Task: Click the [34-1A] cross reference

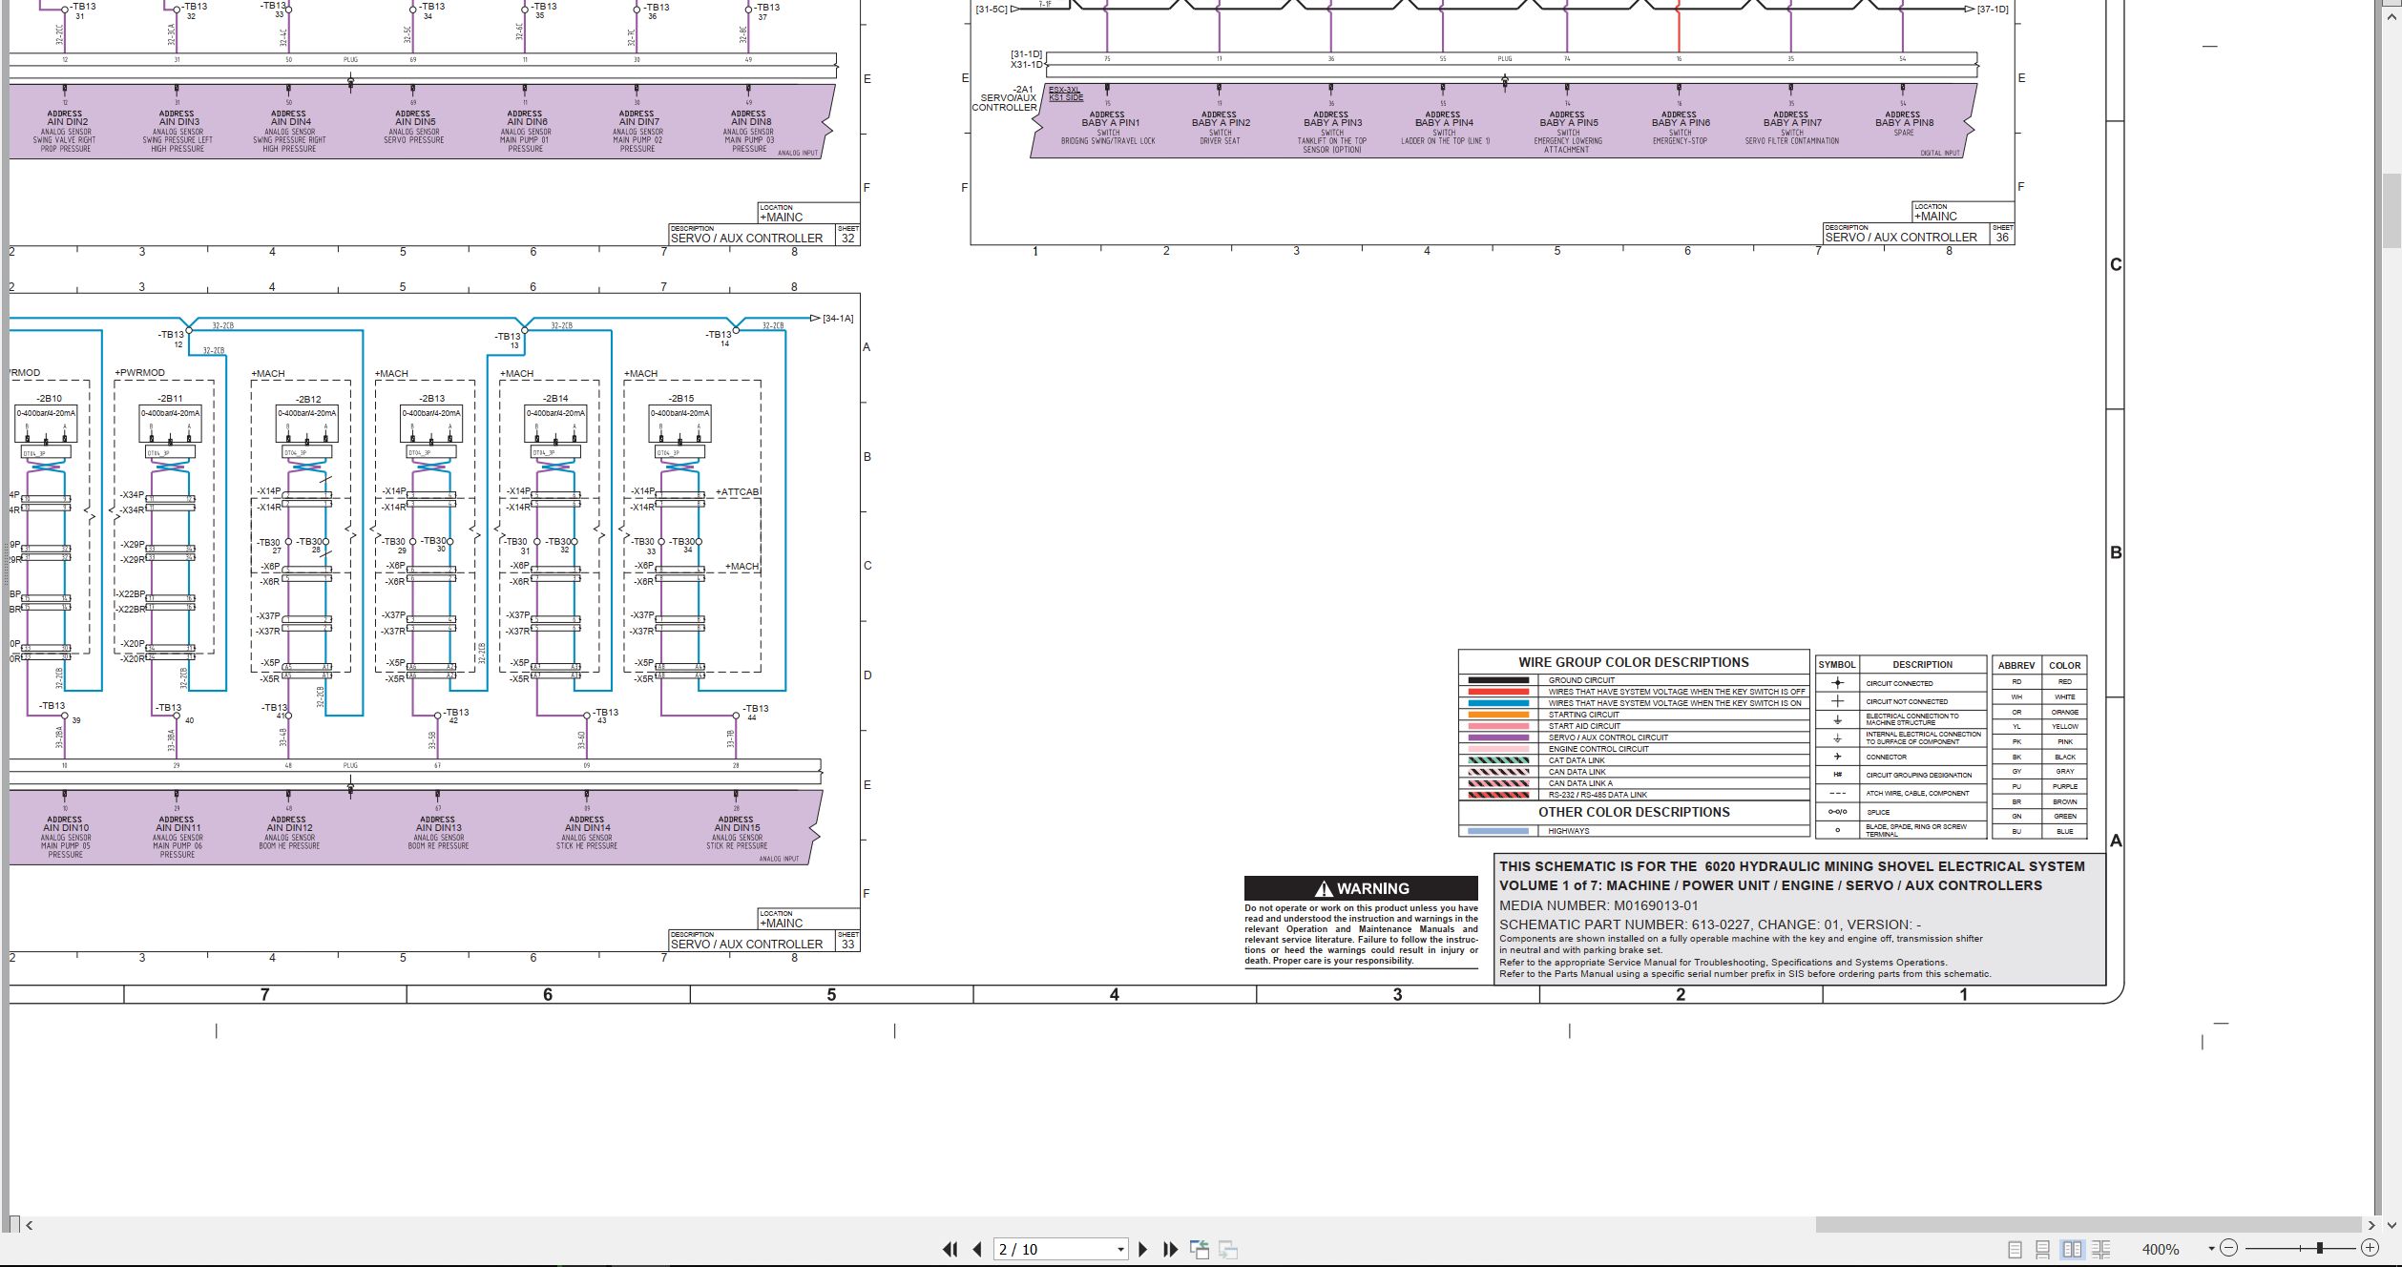Action: [838, 319]
